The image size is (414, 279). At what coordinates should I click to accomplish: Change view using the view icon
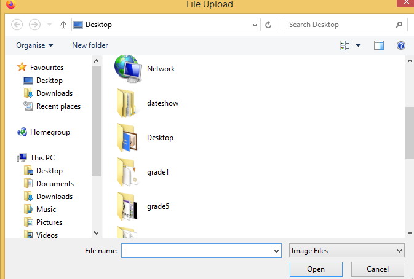345,45
